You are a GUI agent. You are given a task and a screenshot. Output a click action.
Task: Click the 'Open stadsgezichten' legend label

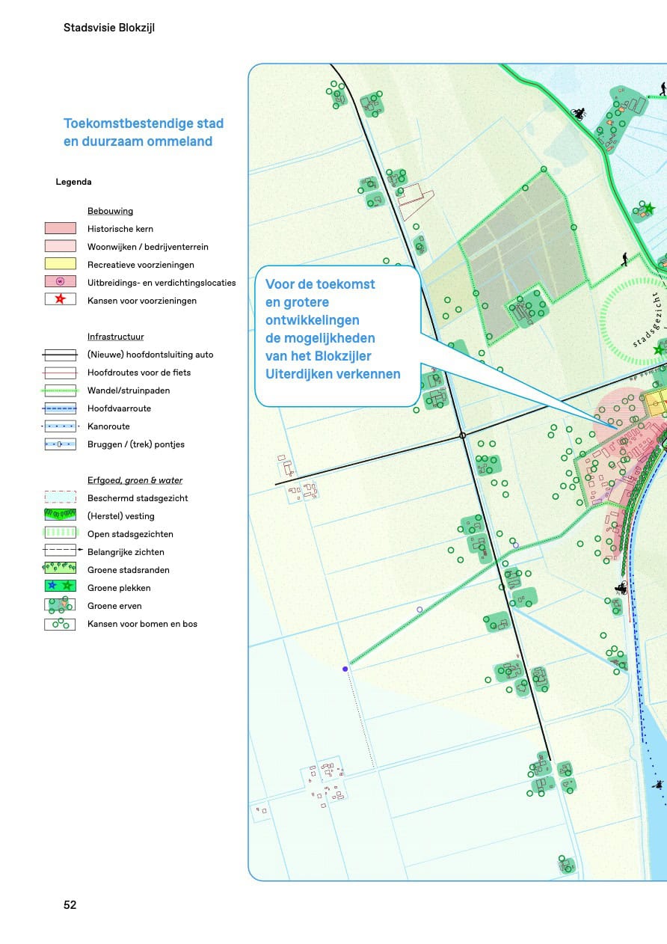pos(130,534)
